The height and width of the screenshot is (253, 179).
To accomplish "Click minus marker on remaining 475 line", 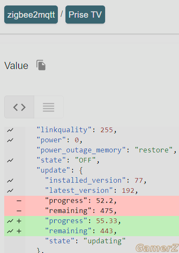I will point(19,211).
